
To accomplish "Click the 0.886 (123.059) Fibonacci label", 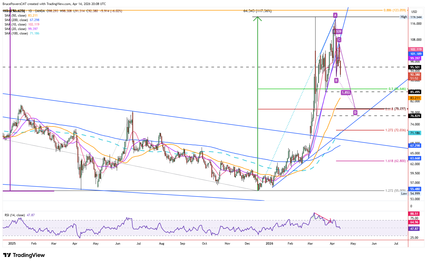I will click(x=395, y=10).
